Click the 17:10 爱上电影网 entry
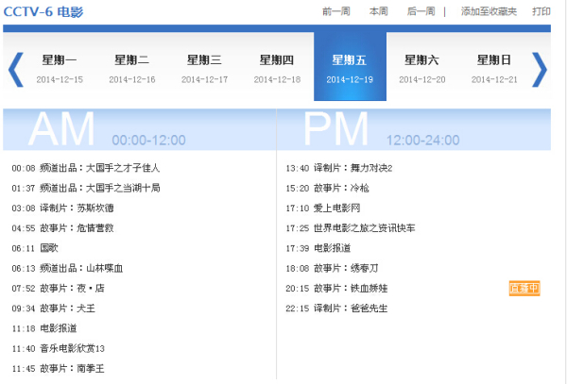 (x=323, y=209)
